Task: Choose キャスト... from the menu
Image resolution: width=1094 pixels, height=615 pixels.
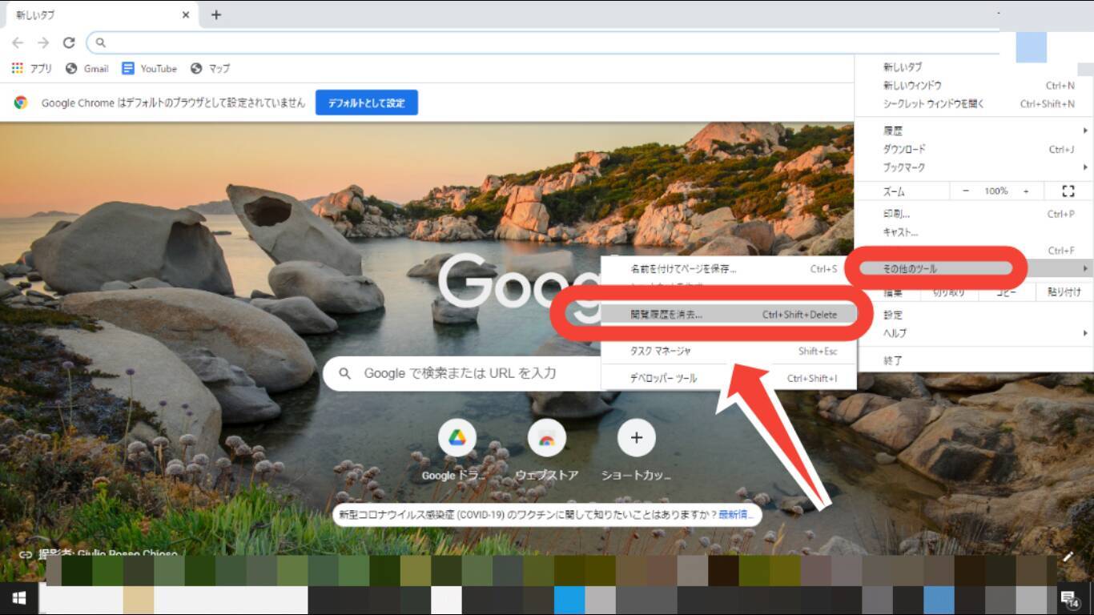Action: [x=974, y=232]
